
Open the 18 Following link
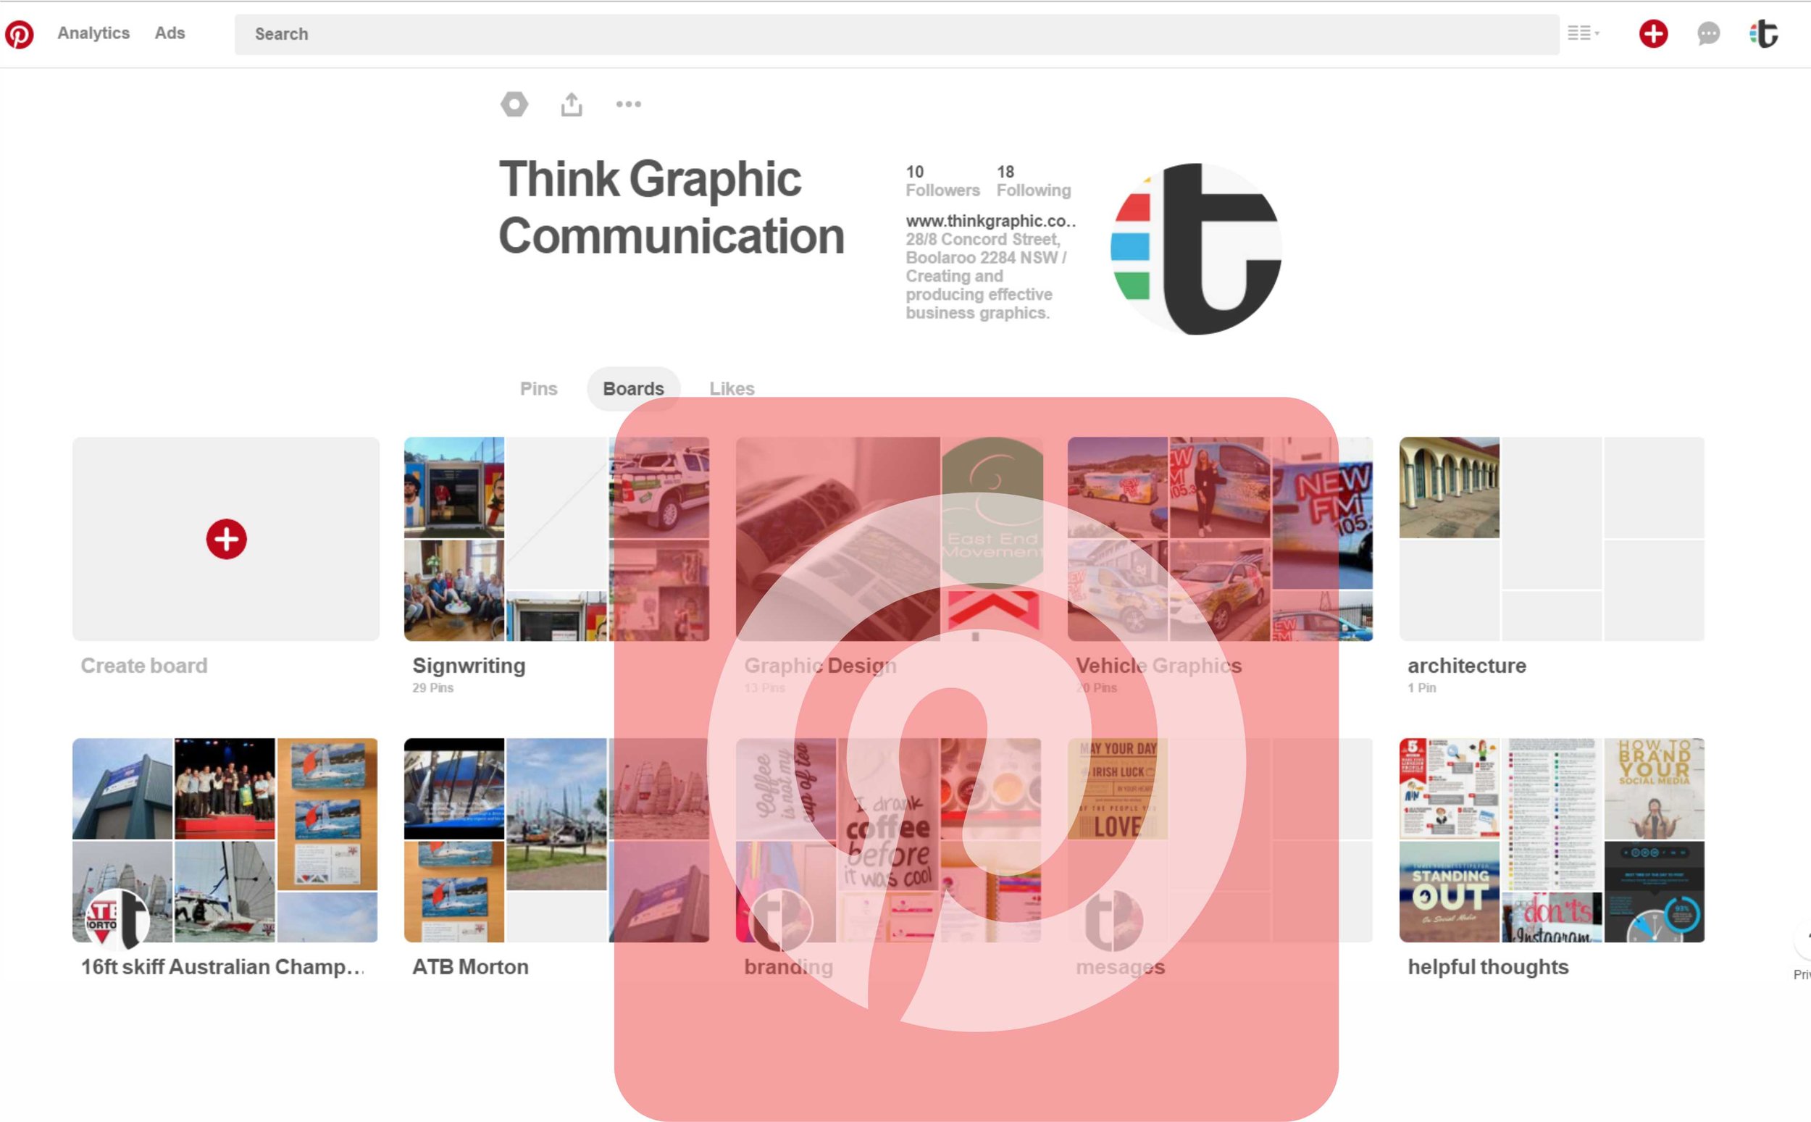click(1034, 181)
